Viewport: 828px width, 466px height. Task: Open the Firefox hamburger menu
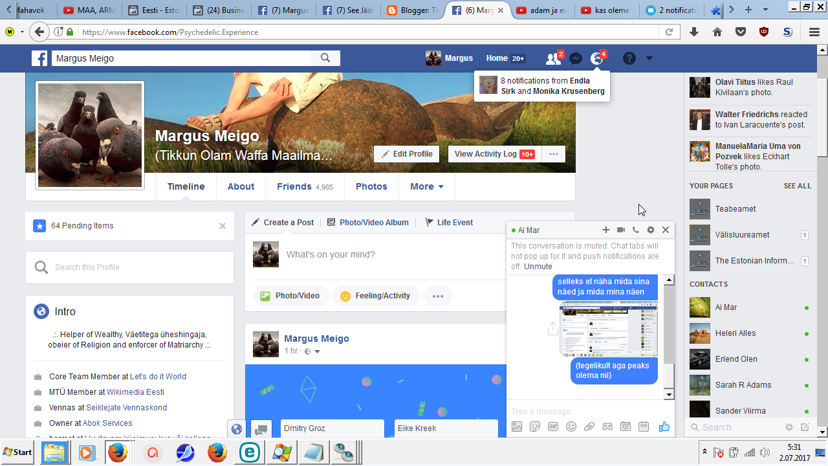[814, 32]
